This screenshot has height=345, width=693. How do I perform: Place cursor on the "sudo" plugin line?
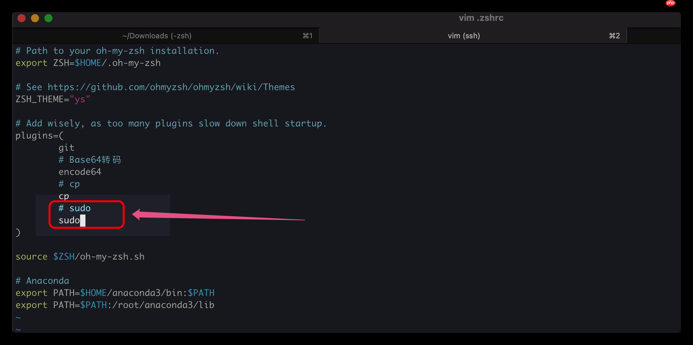70,220
